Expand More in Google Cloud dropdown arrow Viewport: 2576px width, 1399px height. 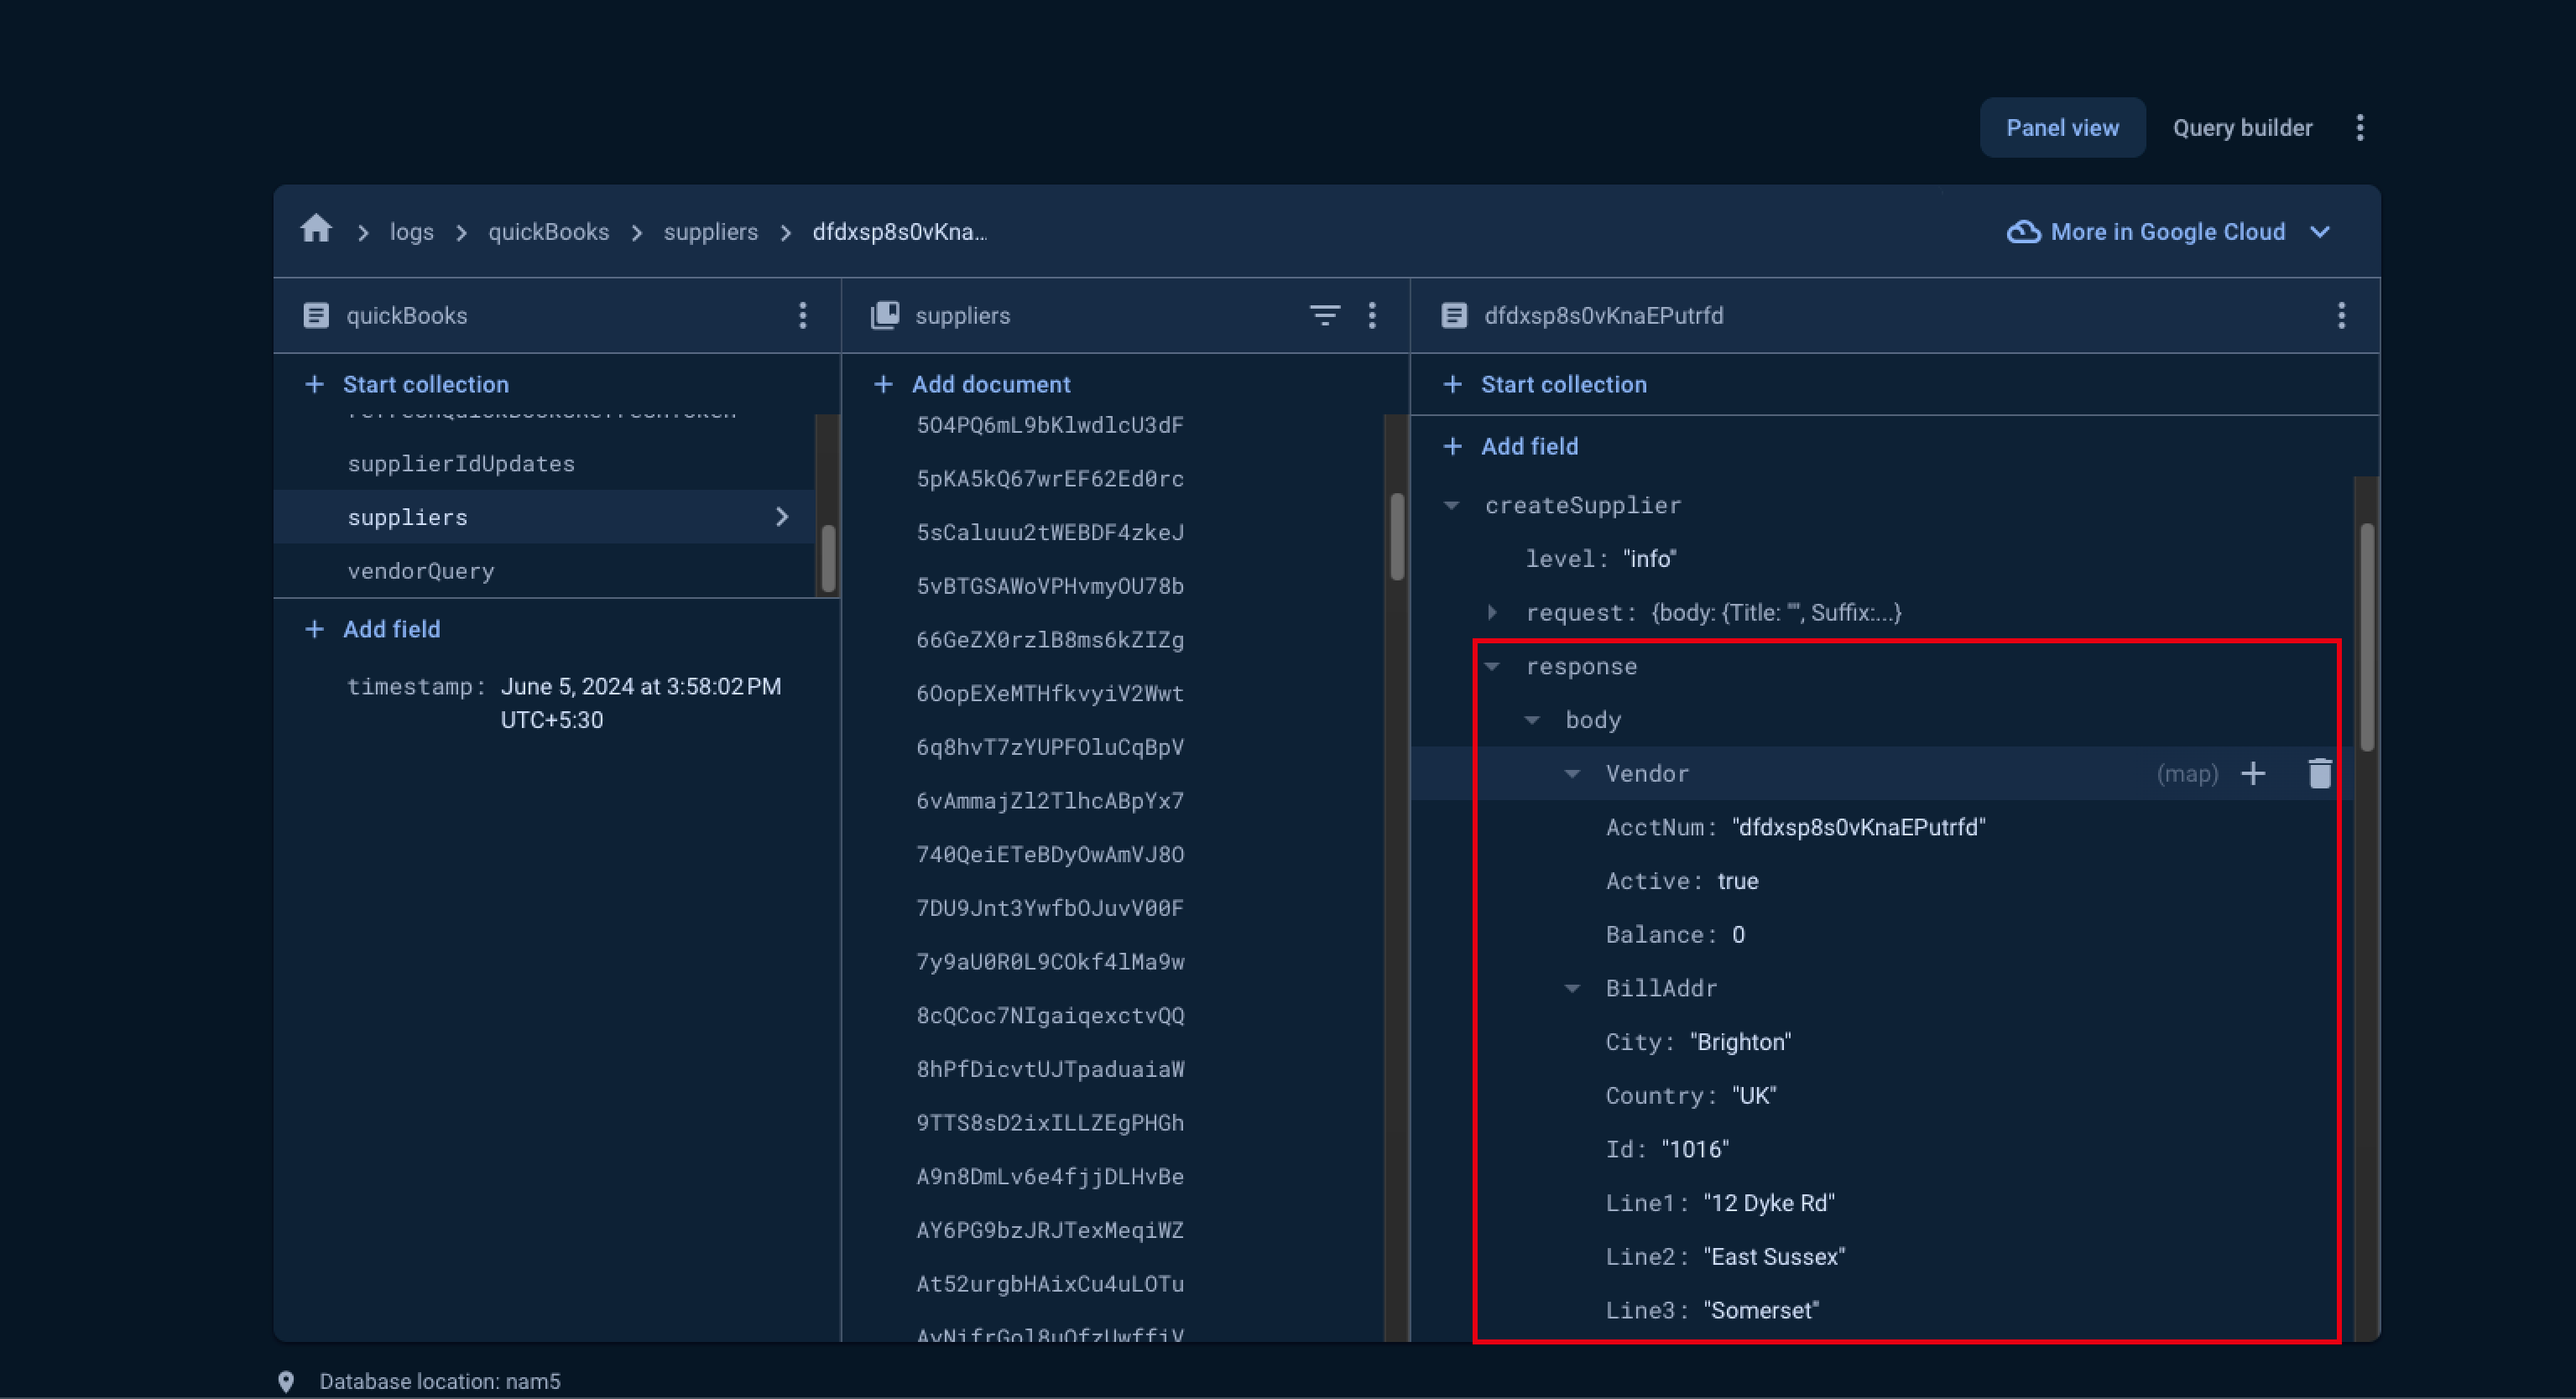[x=2320, y=231]
